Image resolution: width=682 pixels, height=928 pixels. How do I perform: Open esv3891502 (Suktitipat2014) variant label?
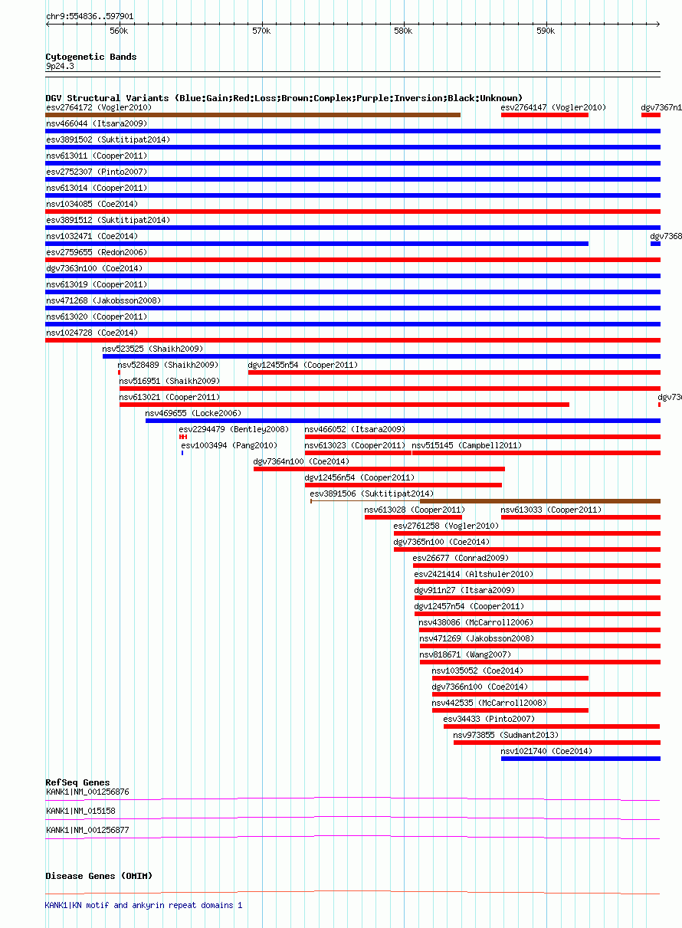point(108,139)
